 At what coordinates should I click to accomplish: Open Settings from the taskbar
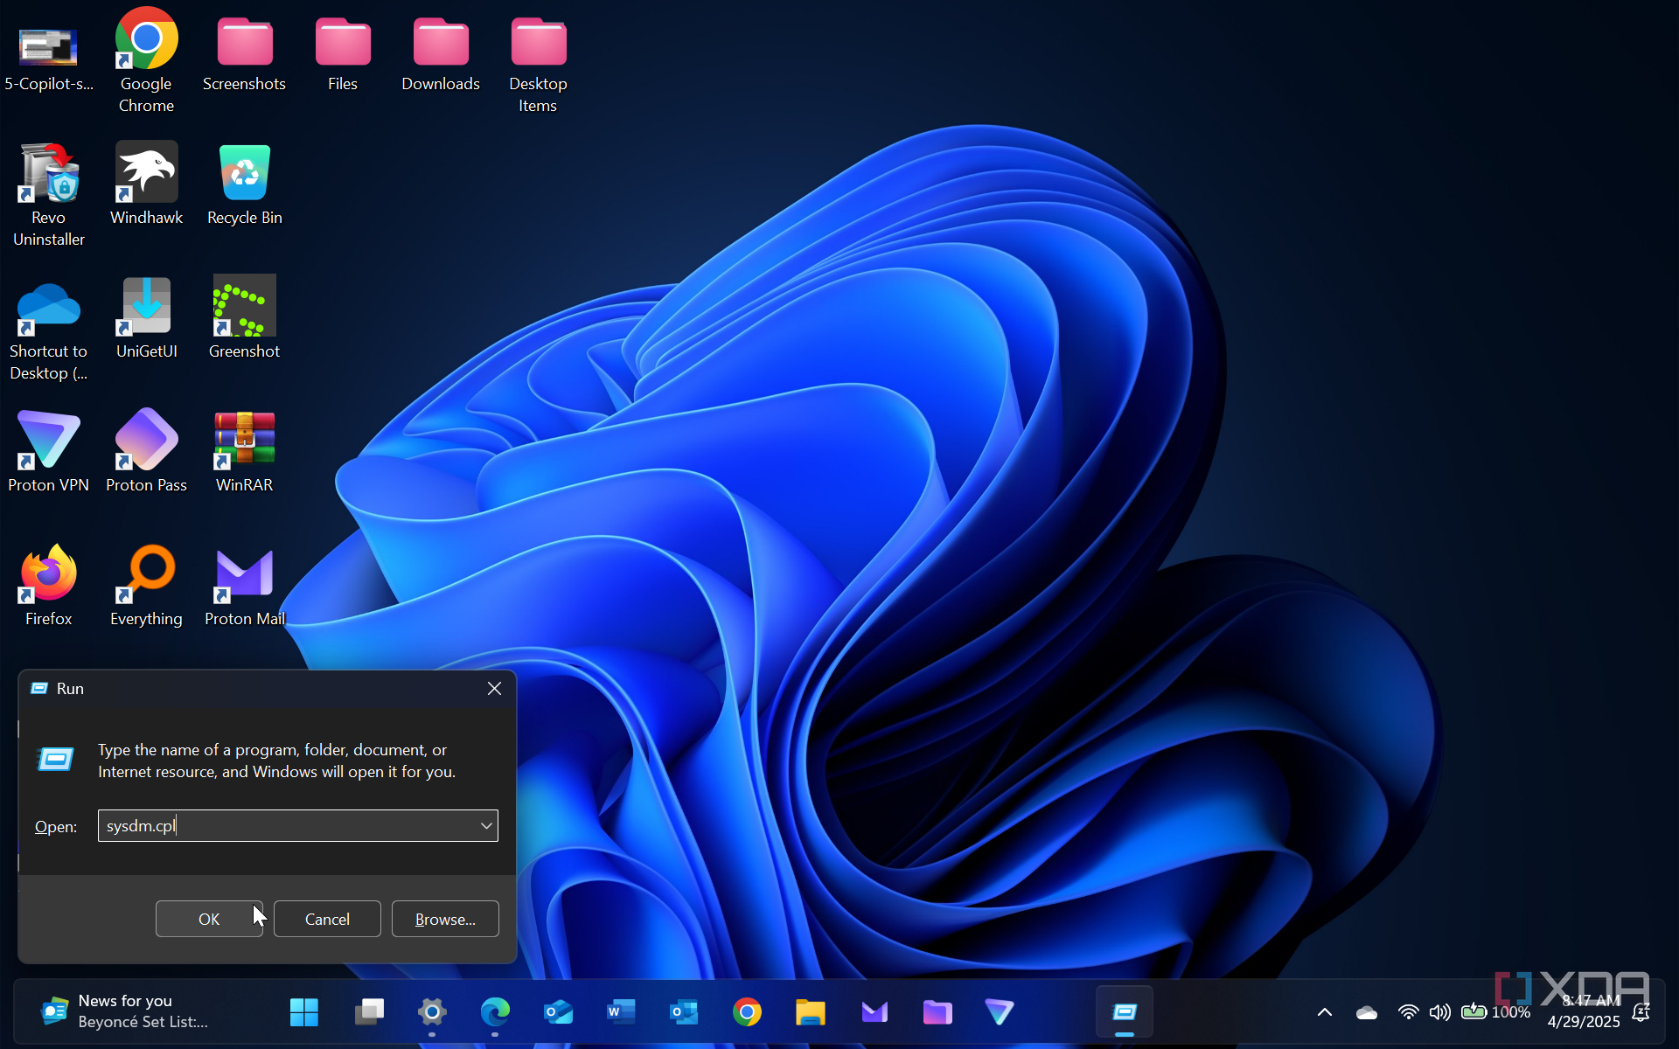click(x=432, y=1012)
